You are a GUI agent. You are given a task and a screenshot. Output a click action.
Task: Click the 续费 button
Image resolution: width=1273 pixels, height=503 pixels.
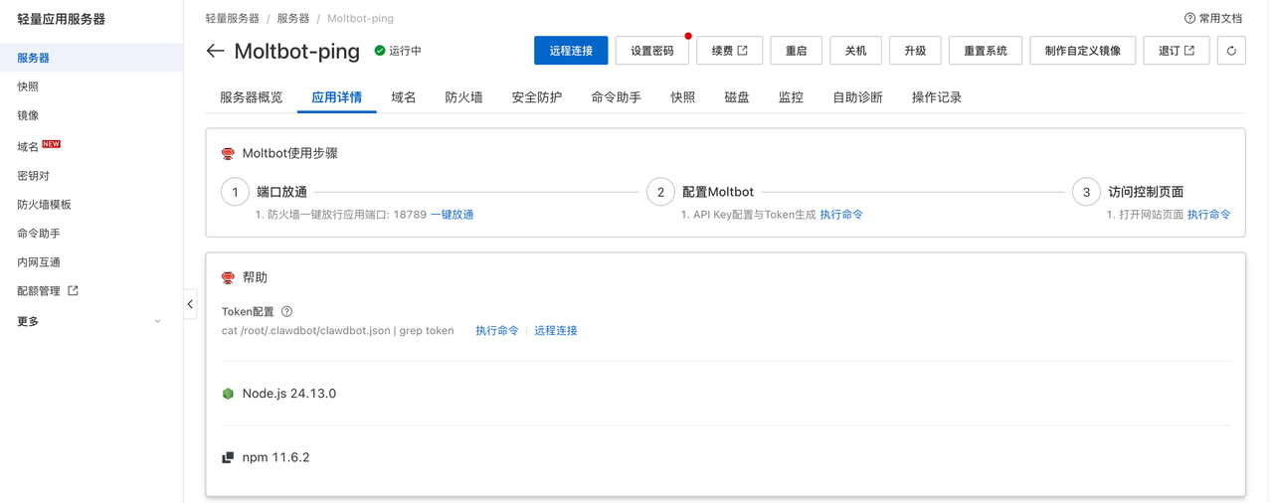click(x=730, y=51)
